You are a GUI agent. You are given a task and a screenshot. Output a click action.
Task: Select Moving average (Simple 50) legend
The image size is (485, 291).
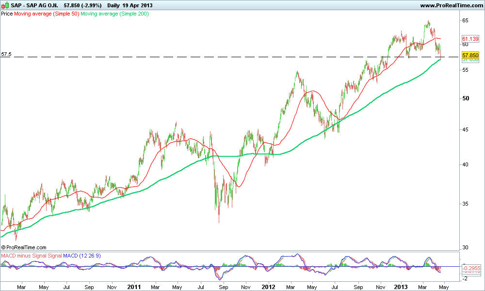47,14
